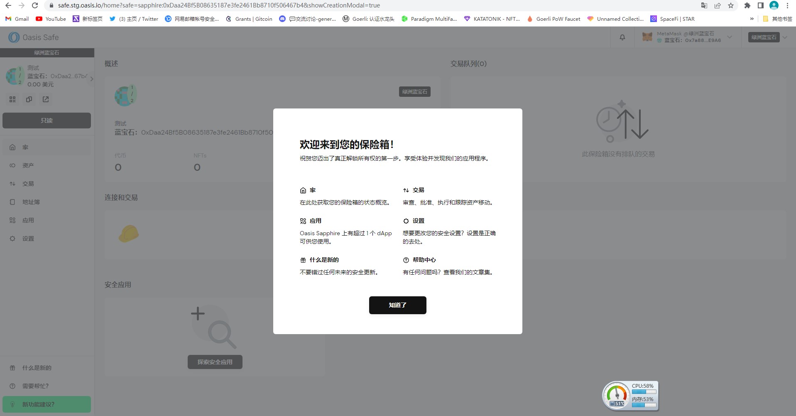
Task: Expand the safe list chevron in sidebar
Action: click(x=91, y=79)
